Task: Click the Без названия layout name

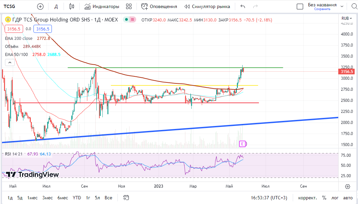Action: 322,5
